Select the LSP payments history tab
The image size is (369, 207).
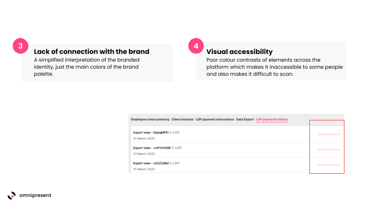272,120
